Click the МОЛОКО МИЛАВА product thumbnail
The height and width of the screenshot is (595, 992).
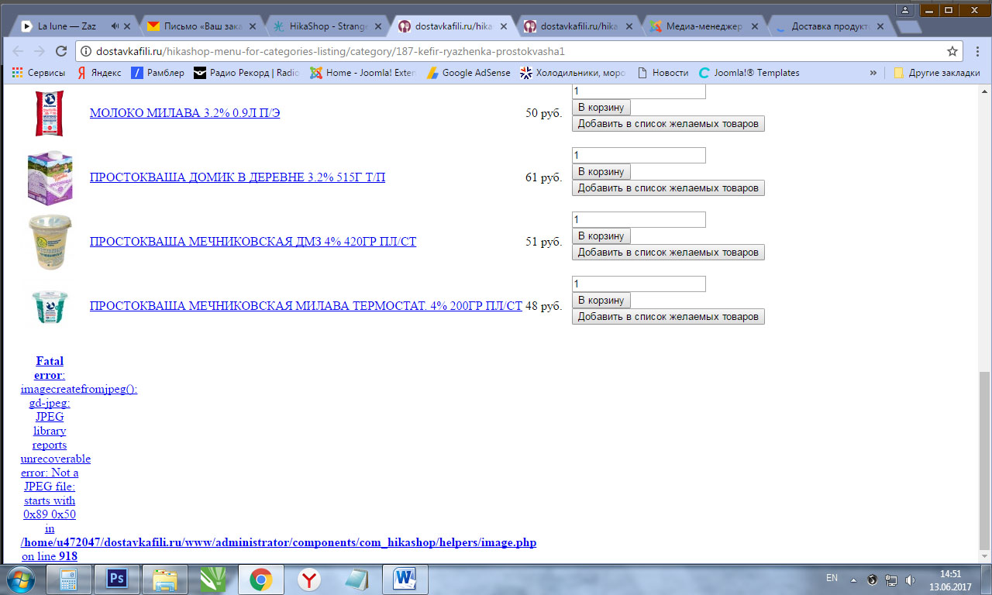50,113
